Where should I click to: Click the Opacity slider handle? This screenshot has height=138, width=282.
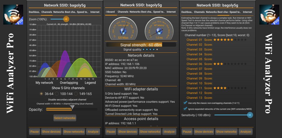72,108
